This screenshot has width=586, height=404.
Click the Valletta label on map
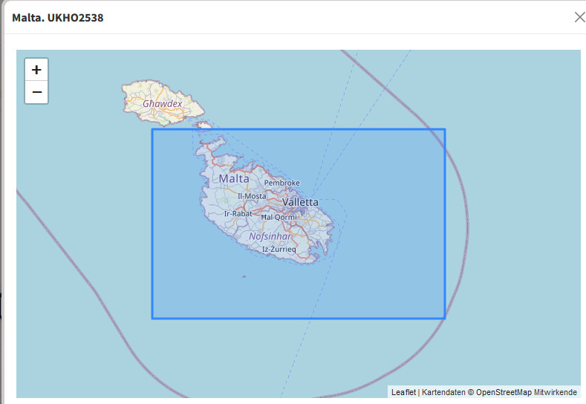300,202
